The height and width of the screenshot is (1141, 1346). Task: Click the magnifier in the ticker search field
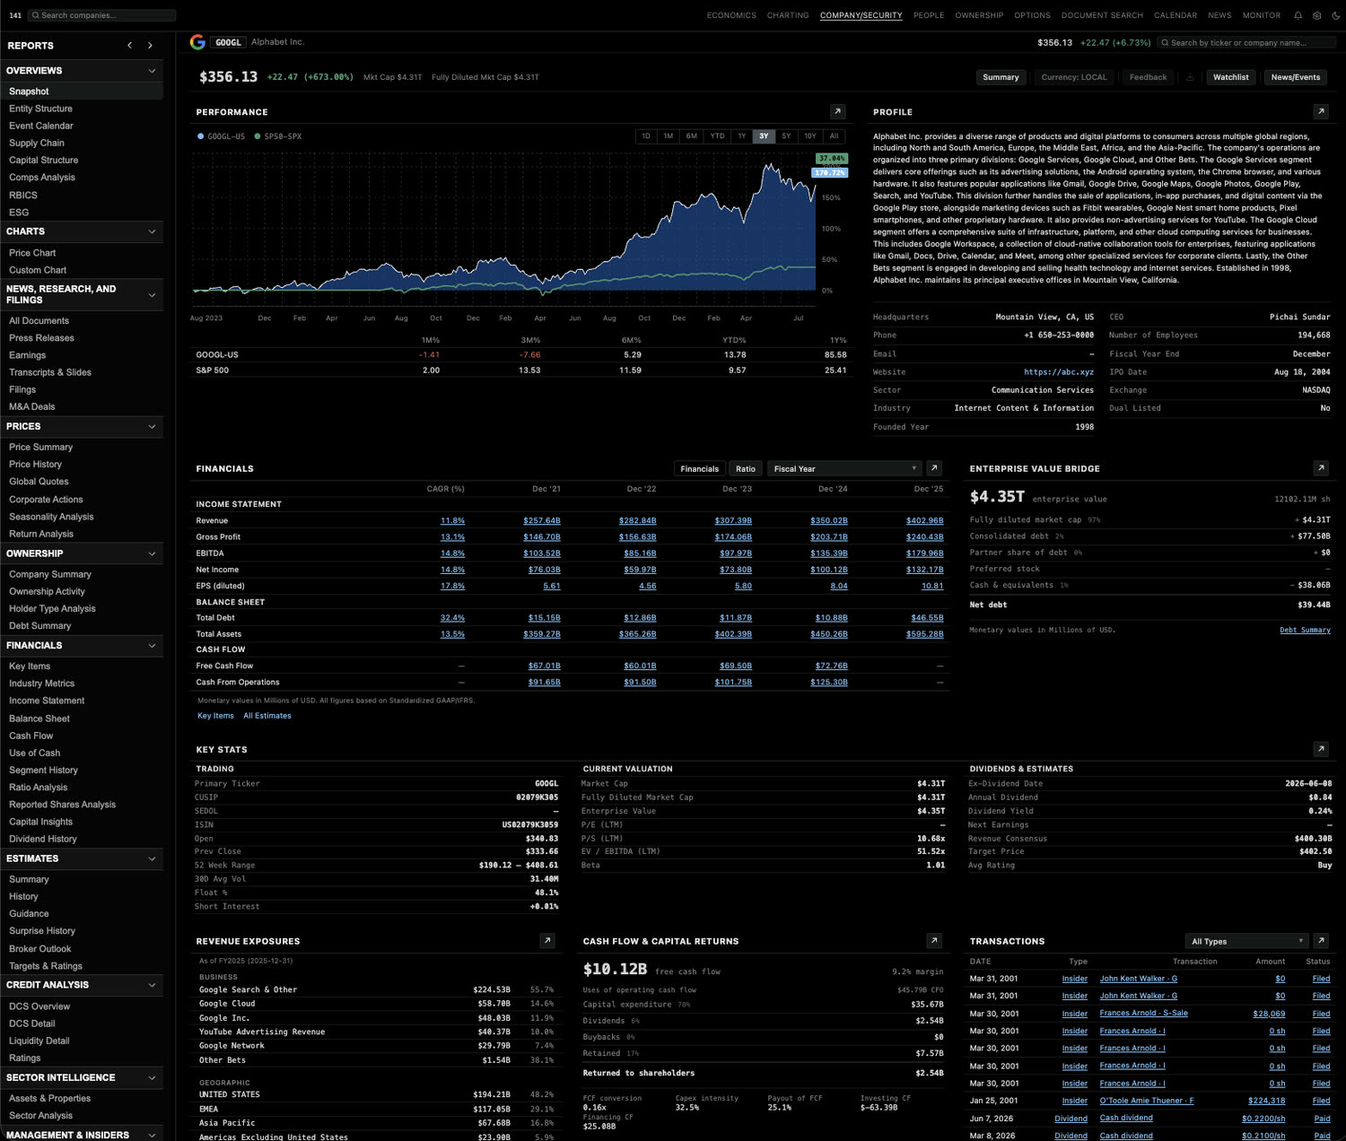coord(1165,42)
